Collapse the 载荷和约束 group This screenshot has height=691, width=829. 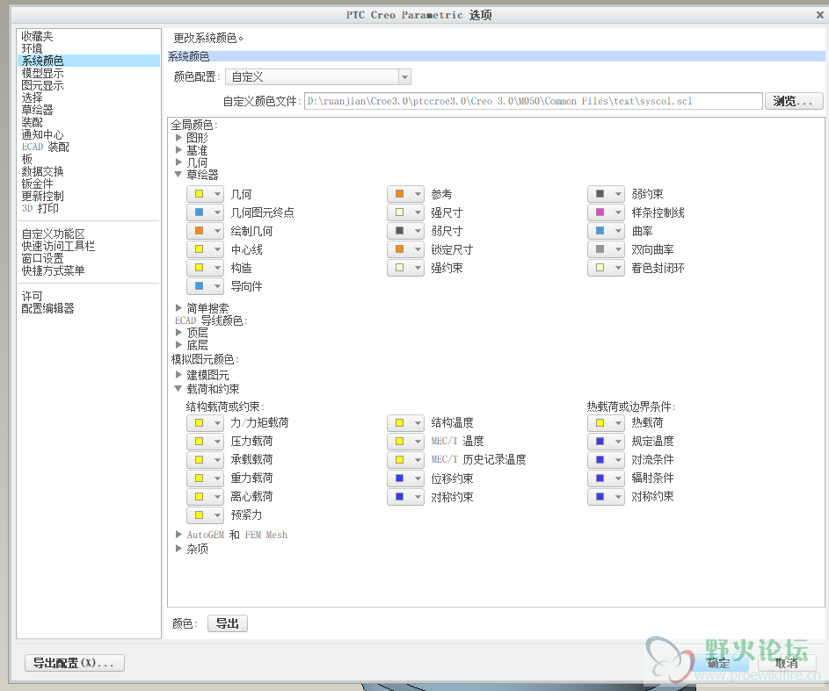[x=178, y=388]
